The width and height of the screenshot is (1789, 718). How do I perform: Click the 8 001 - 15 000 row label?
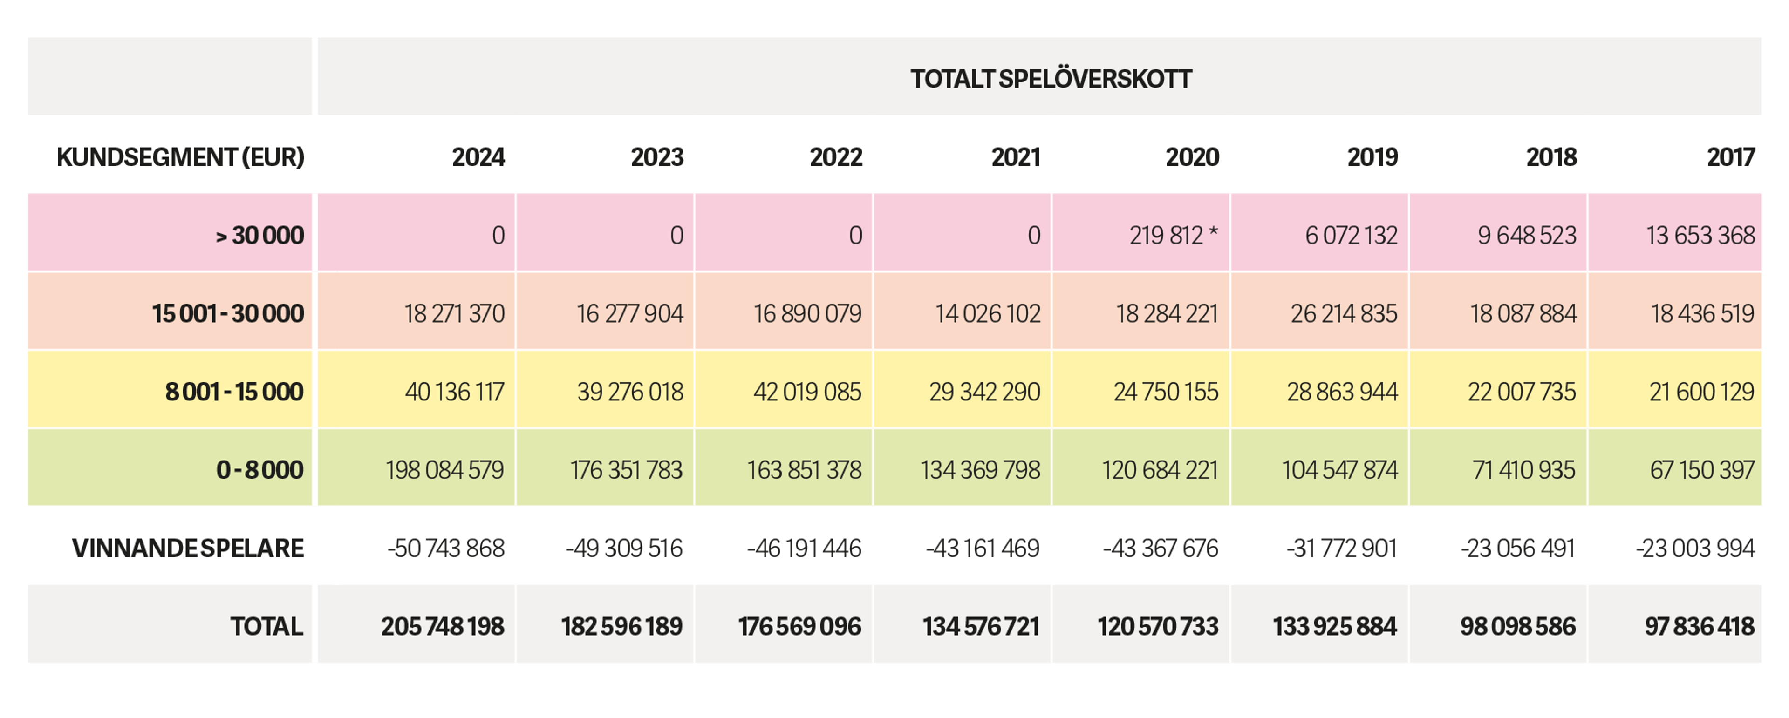(x=234, y=392)
